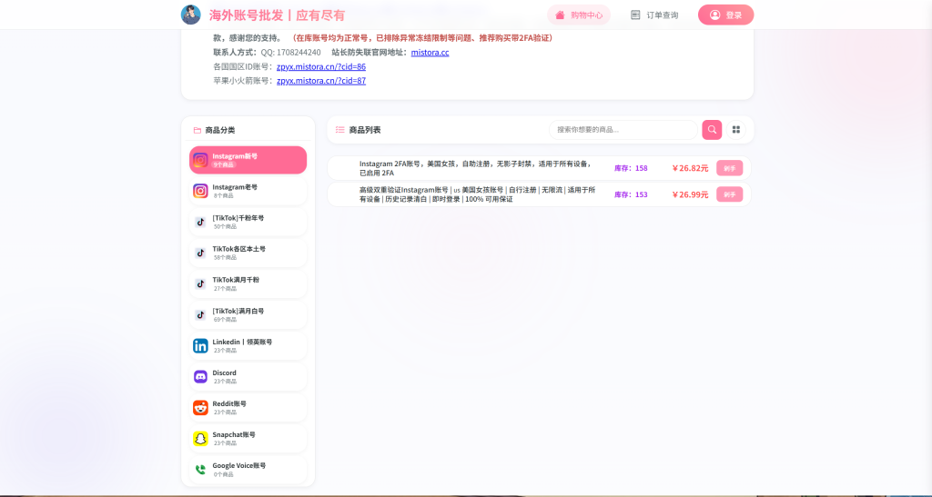Click the Google Voice phone icon

coord(200,469)
